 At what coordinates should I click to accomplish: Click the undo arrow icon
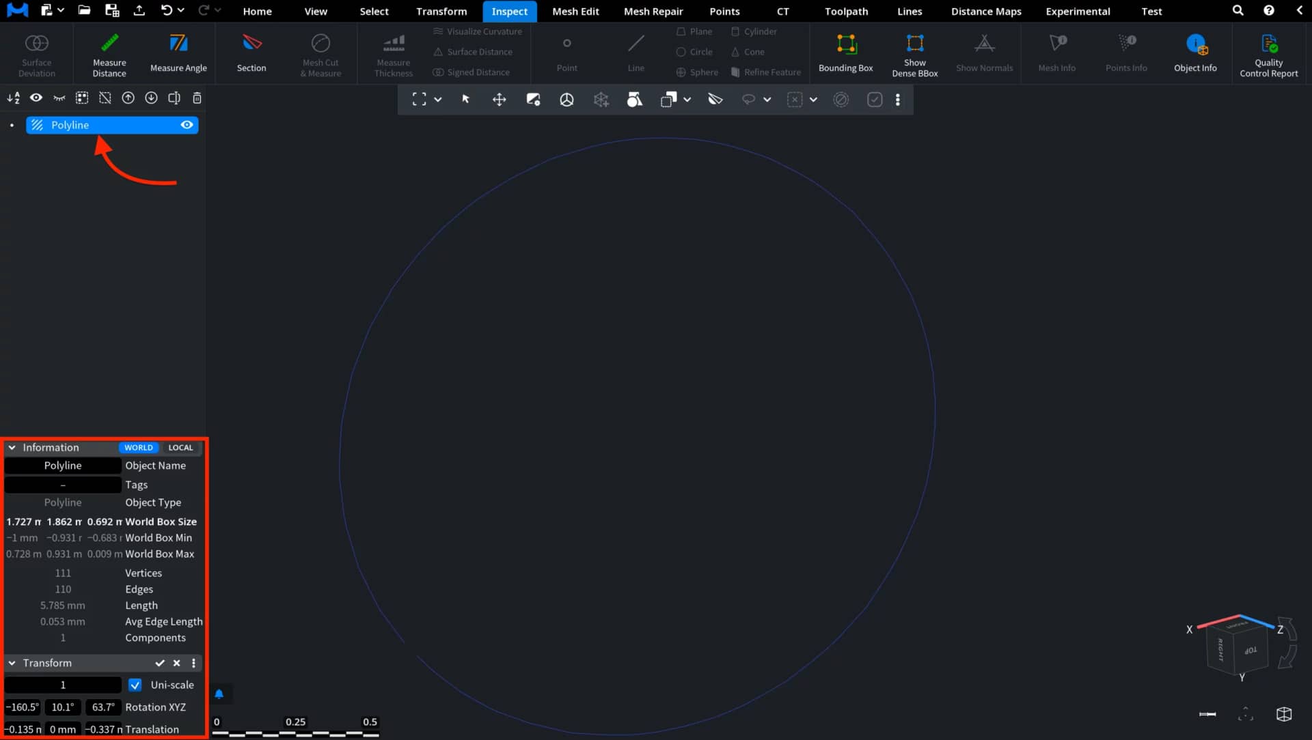(x=166, y=10)
